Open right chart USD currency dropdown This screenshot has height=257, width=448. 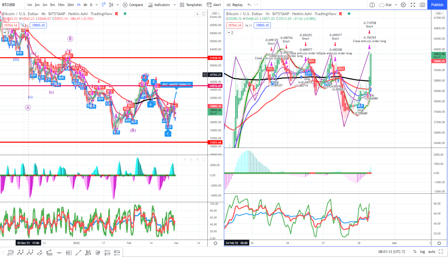(439, 13)
